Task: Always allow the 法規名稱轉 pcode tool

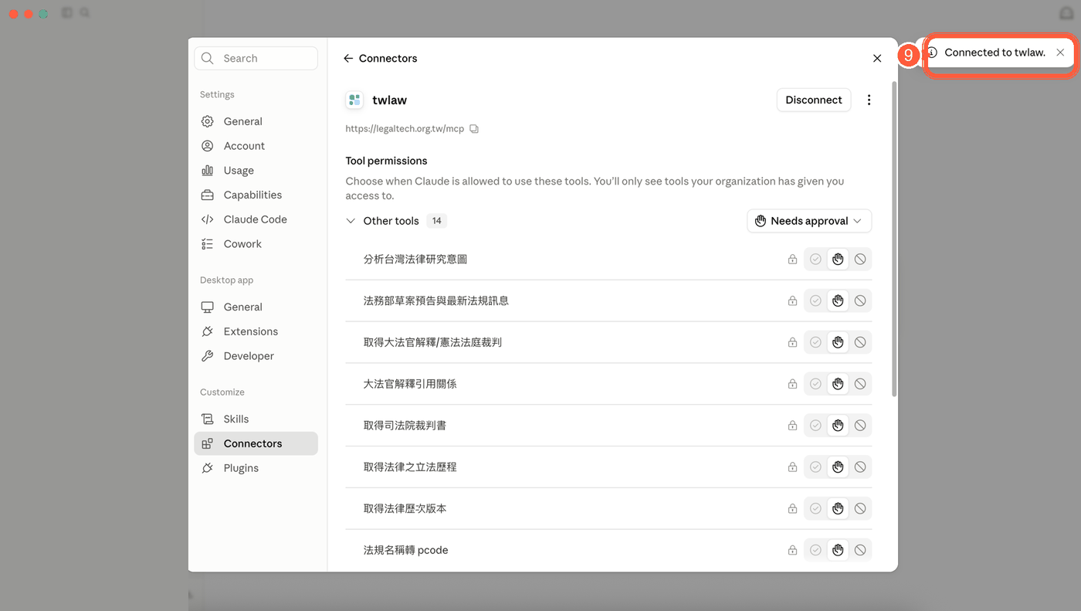Action: tap(815, 550)
